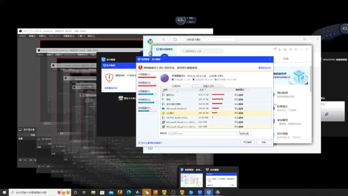Open WeChat from taskbar

coord(147,192)
